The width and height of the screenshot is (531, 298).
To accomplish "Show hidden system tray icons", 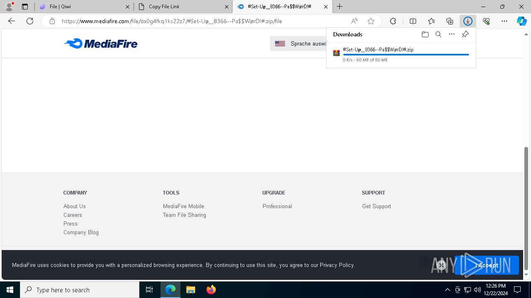I will click(447, 290).
